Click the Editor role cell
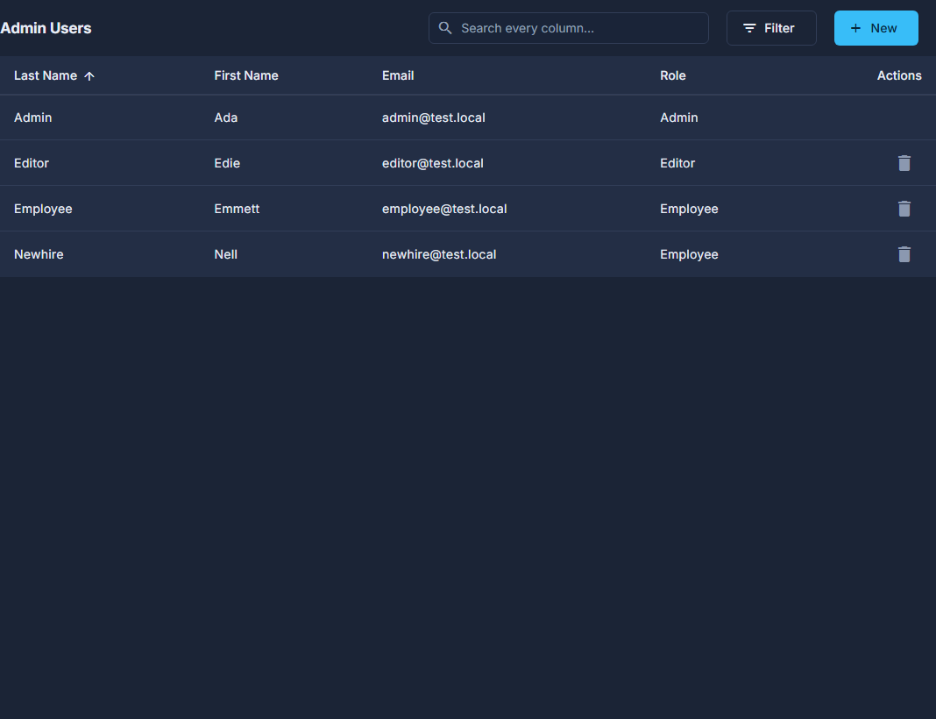Viewport: 936px width, 719px height. [677, 163]
